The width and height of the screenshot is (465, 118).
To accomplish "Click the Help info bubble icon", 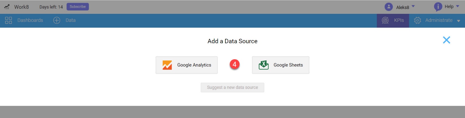I will [x=438, y=7].
